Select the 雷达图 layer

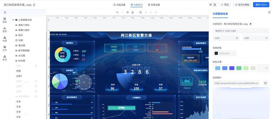[x=22, y=45]
